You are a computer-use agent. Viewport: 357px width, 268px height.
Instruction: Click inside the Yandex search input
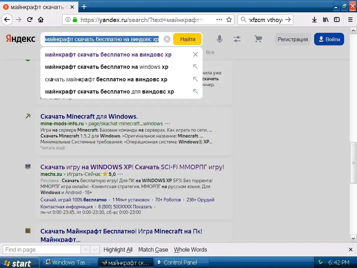(x=102, y=39)
